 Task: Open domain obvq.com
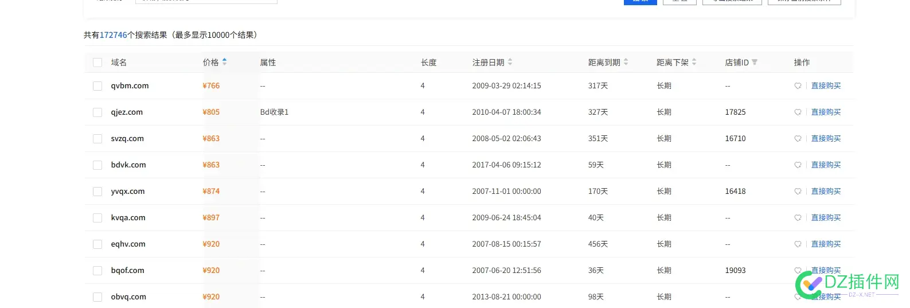click(x=128, y=297)
